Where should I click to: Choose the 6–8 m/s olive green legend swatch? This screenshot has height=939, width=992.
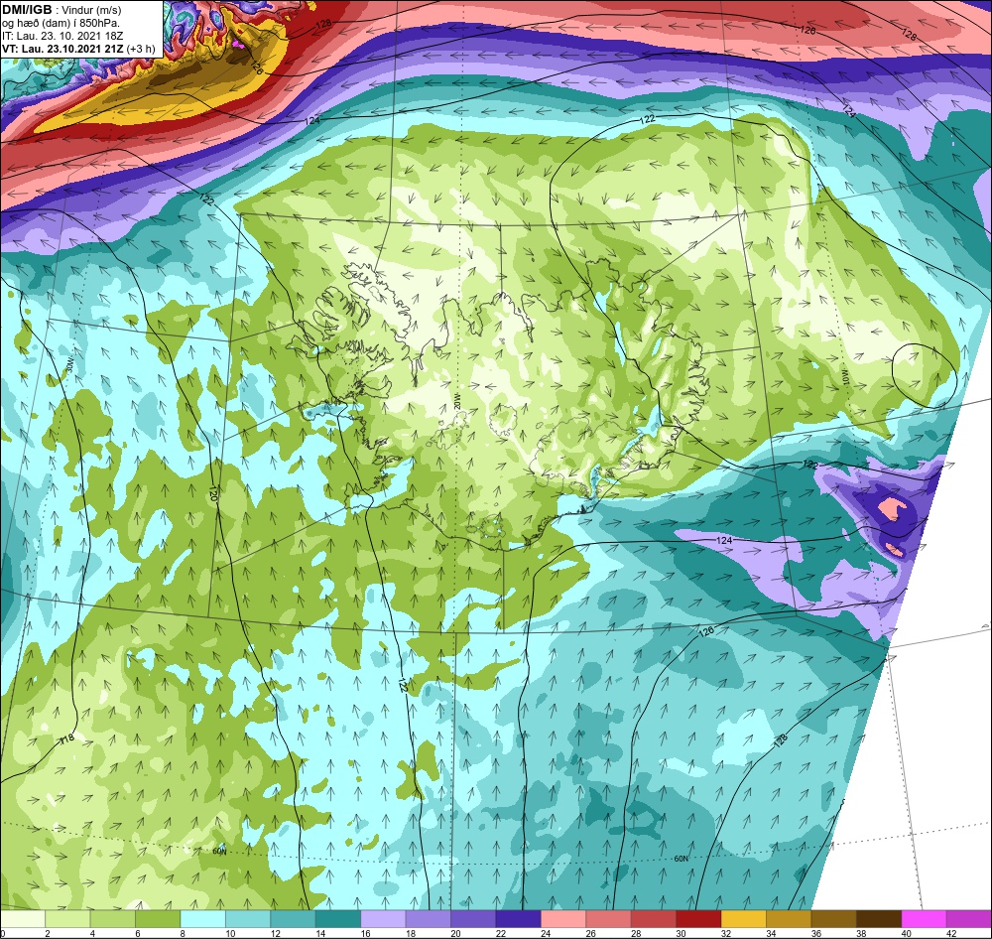click(x=158, y=919)
